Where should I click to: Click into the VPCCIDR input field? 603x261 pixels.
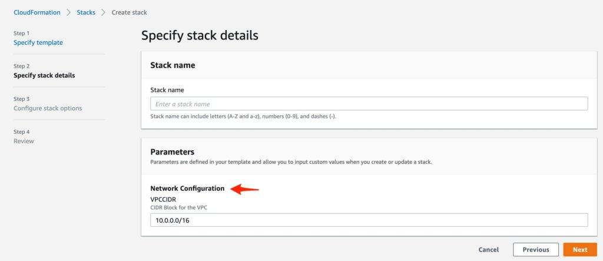coord(369,220)
